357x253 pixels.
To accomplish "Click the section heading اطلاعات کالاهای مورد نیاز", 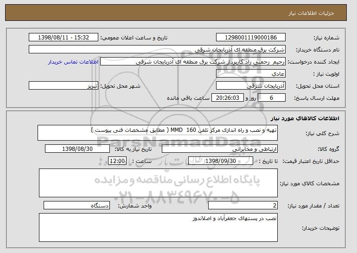I will tap(305, 118).
